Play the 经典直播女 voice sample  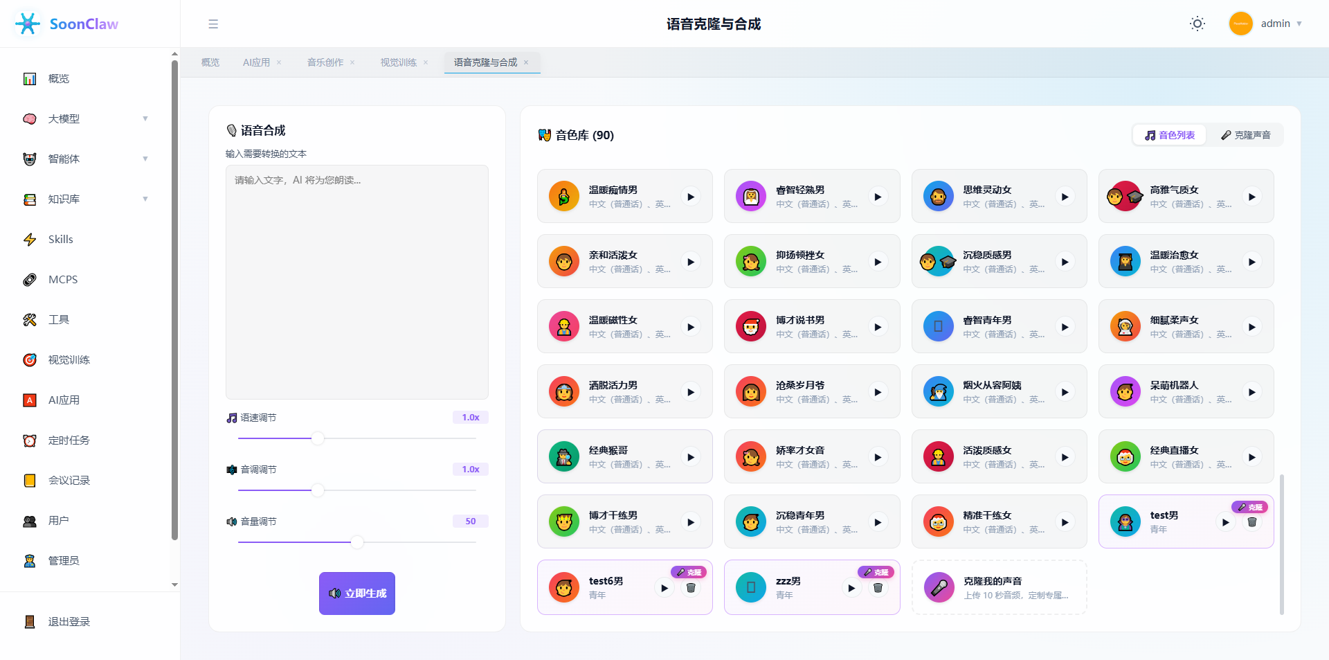click(1252, 457)
